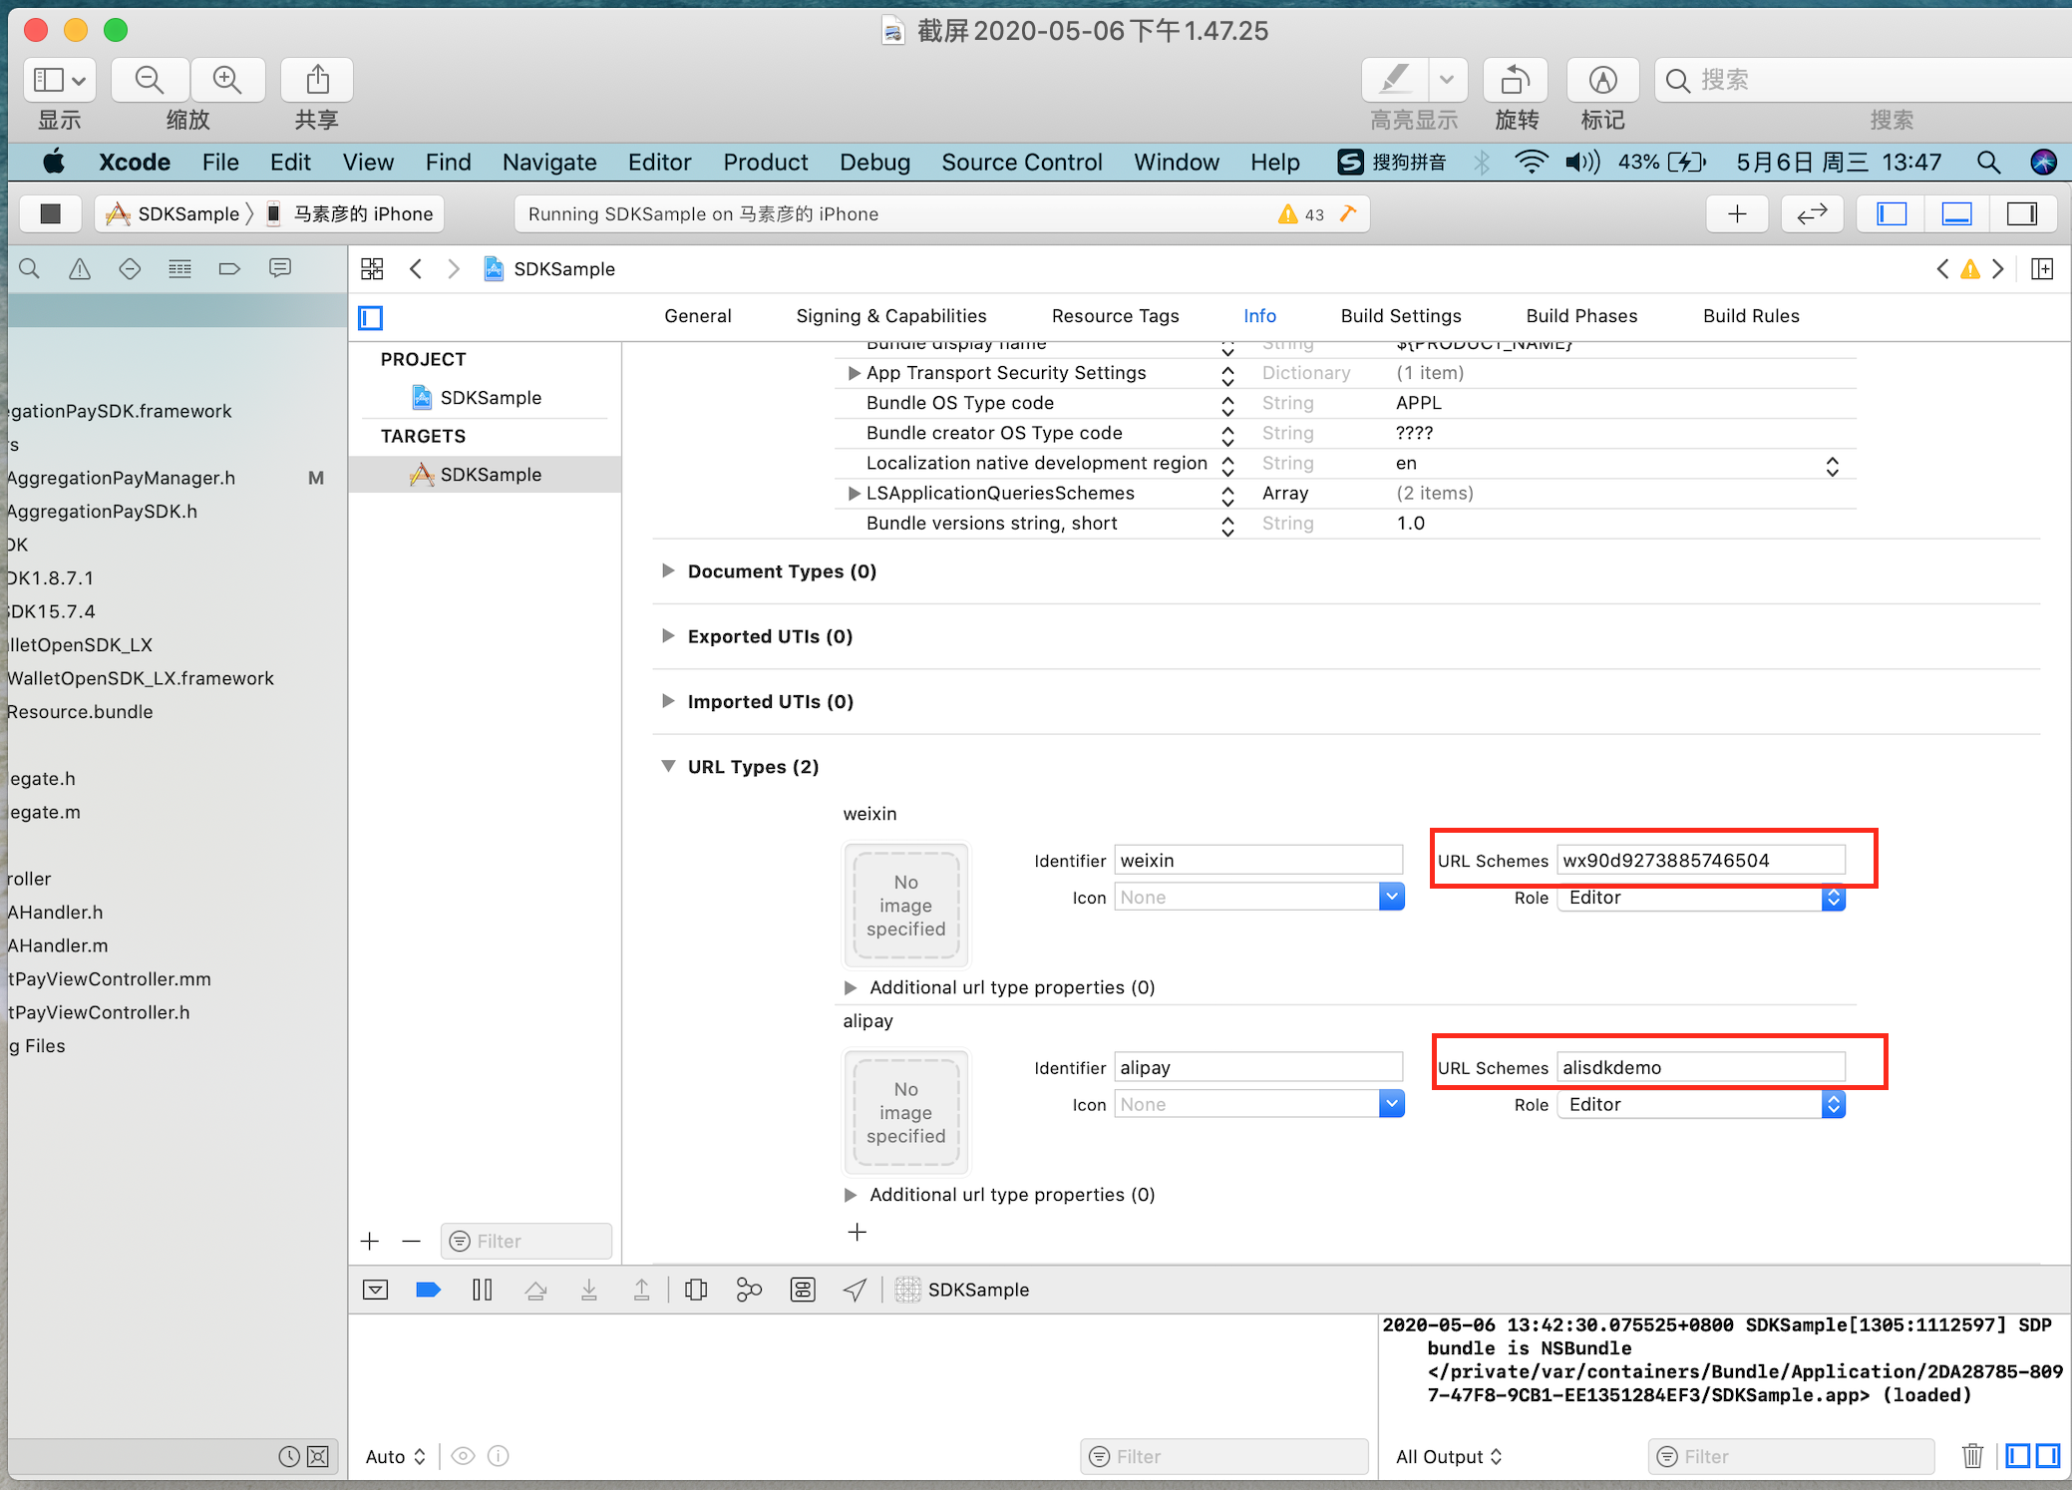Click the warning badge icon in toolbar
The height and width of the screenshot is (1490, 2072).
click(1288, 212)
